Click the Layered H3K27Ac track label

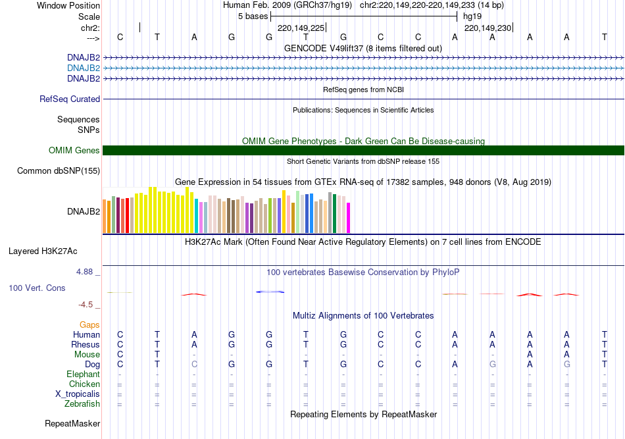43,251
